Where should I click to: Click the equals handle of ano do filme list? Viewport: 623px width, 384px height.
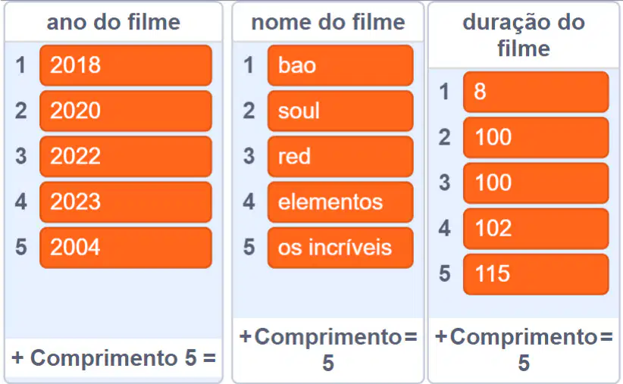tap(209, 358)
